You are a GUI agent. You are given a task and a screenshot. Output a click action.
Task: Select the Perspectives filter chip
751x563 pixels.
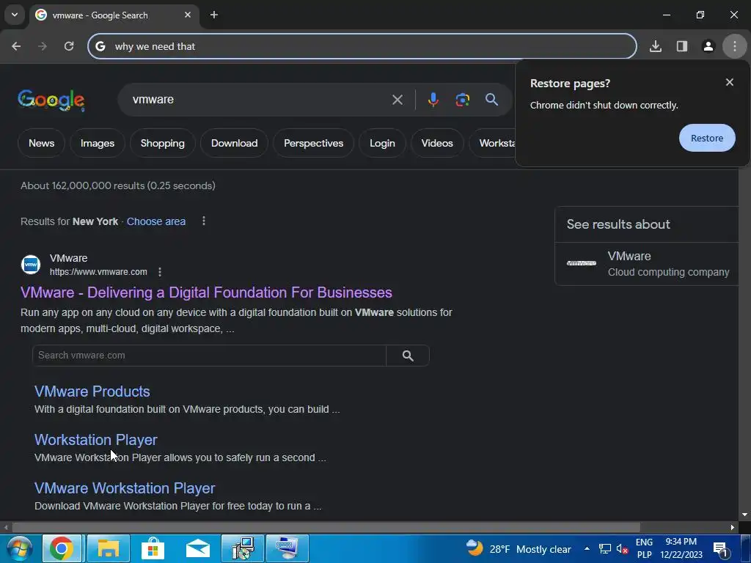coord(313,143)
